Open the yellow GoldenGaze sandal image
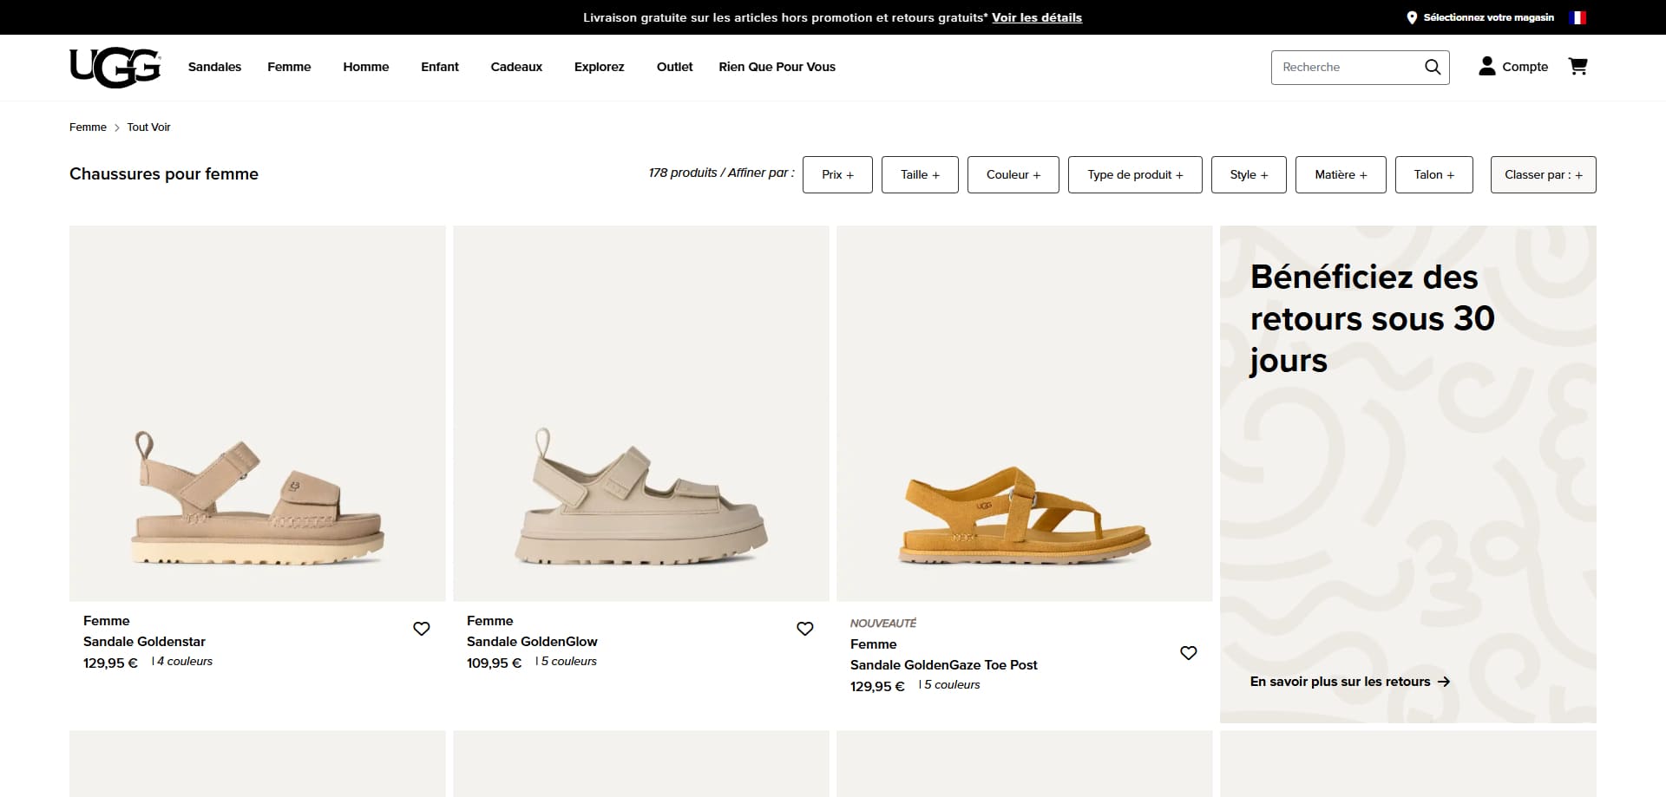The image size is (1666, 797). coord(1025,414)
